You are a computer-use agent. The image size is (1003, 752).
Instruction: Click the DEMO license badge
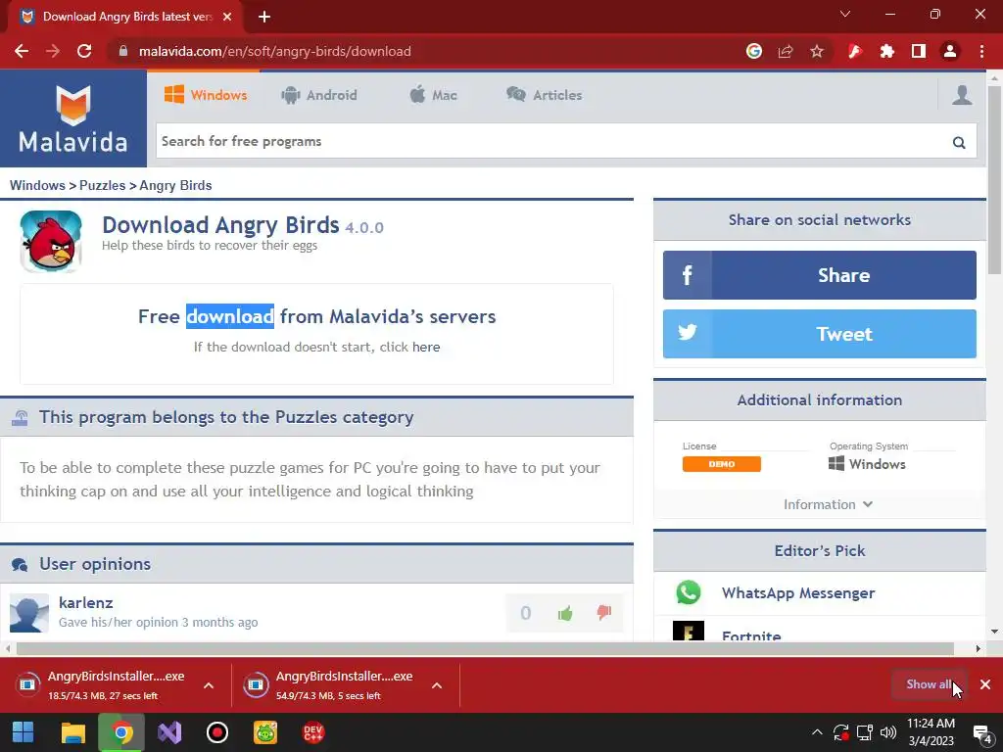tap(722, 464)
